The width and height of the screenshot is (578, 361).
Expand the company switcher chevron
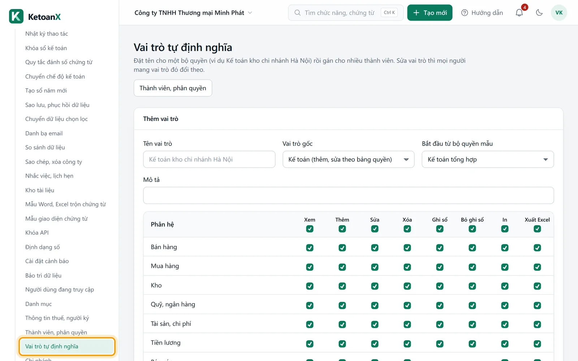click(x=250, y=13)
